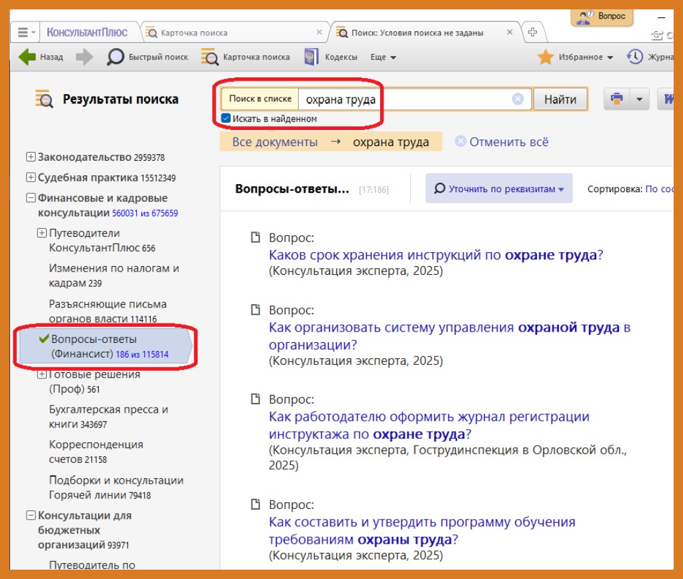Click the printer icon

tap(617, 99)
